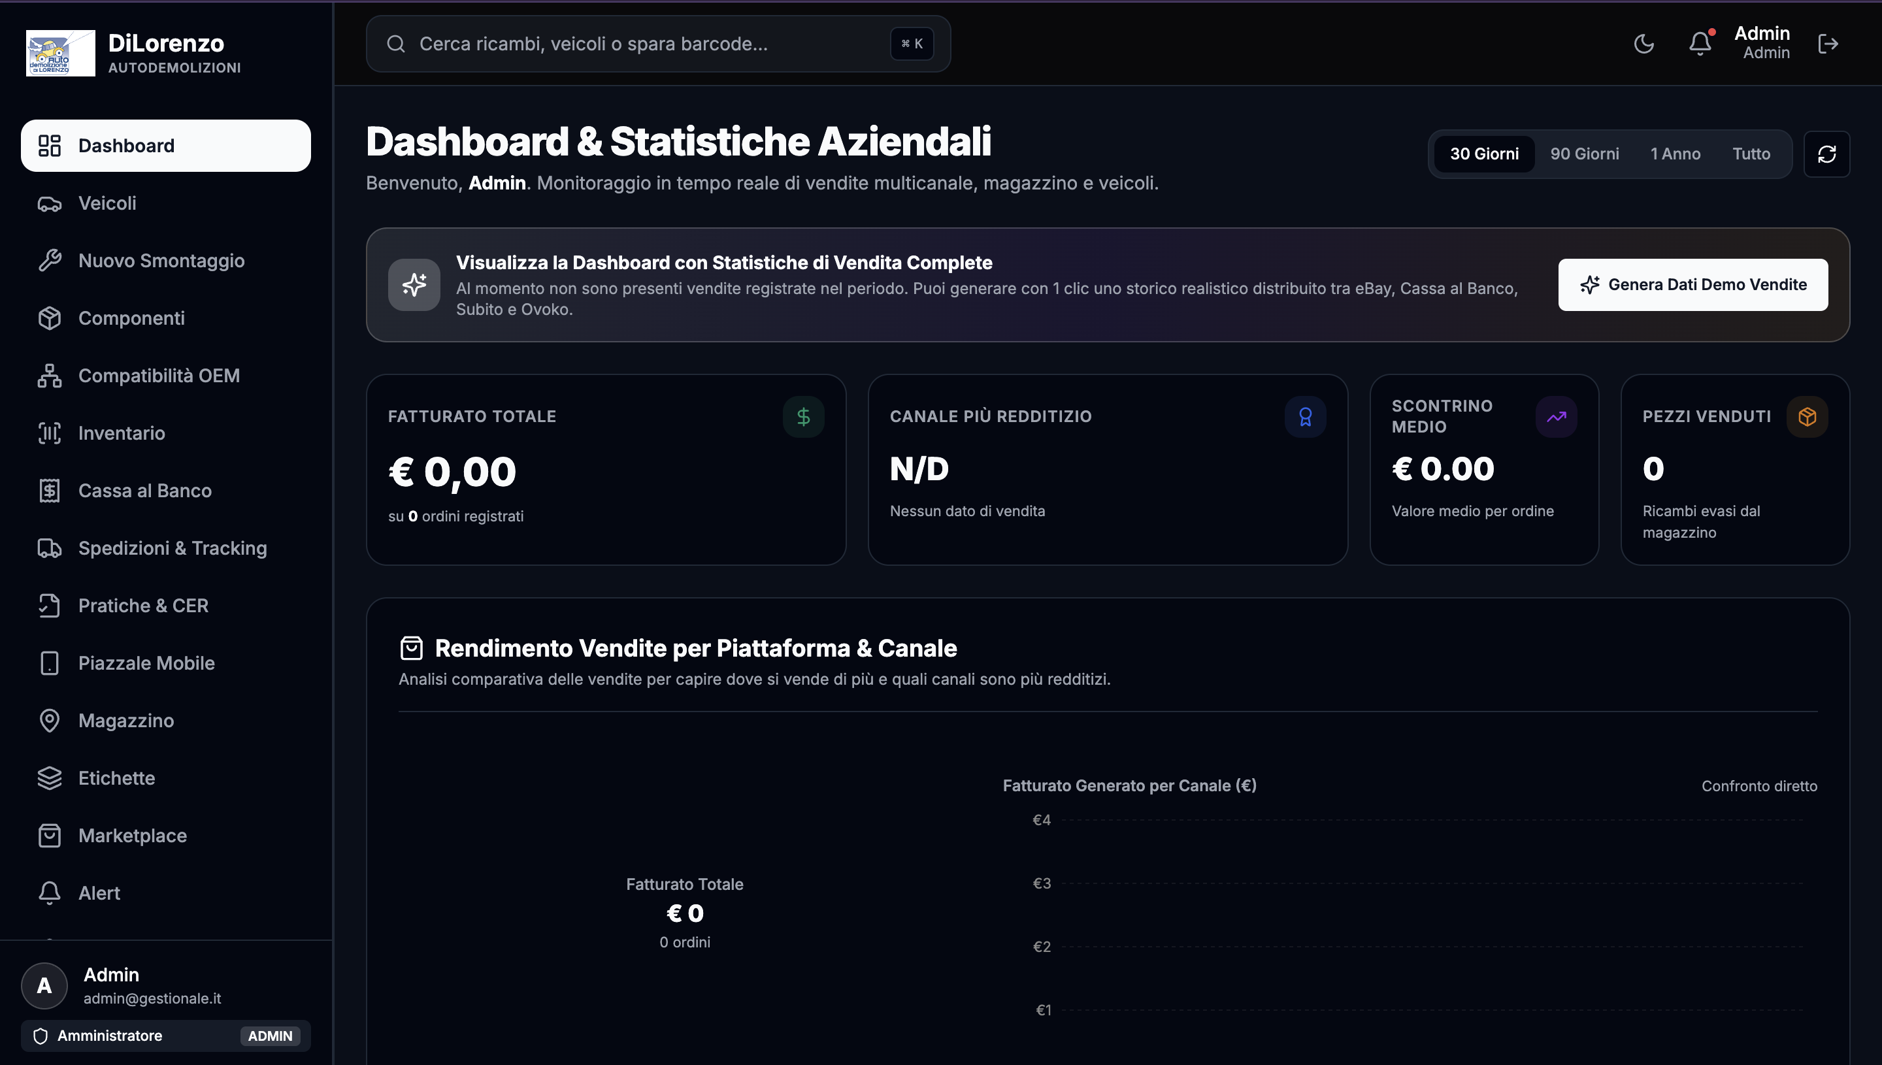The width and height of the screenshot is (1882, 1065).
Task: Focus the search ricambi input field
Action: [x=657, y=44]
